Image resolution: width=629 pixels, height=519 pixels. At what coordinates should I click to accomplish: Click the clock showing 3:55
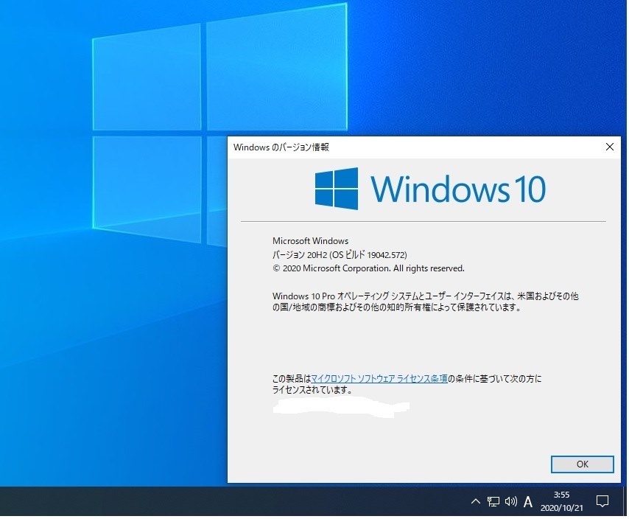[561, 495]
